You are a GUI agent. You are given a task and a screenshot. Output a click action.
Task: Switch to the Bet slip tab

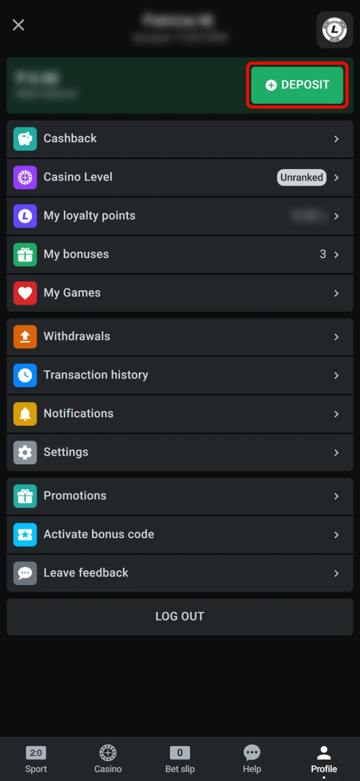click(180, 758)
